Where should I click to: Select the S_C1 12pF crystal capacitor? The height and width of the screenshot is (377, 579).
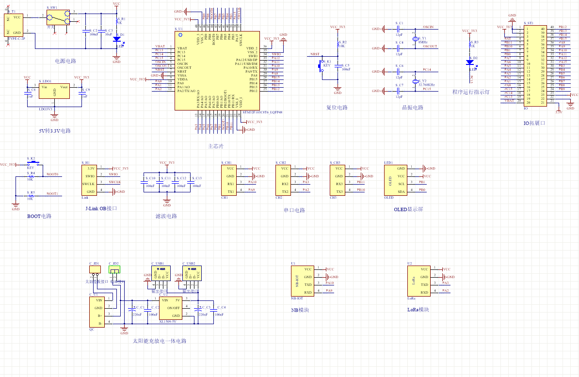pyautogui.click(x=399, y=29)
